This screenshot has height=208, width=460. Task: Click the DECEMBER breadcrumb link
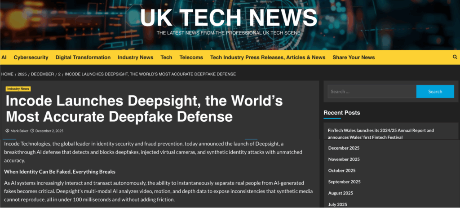tap(43, 74)
